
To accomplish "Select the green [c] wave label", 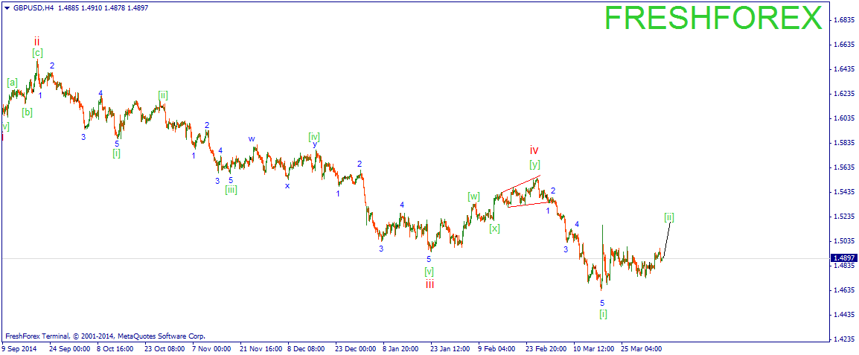I will click(37, 53).
